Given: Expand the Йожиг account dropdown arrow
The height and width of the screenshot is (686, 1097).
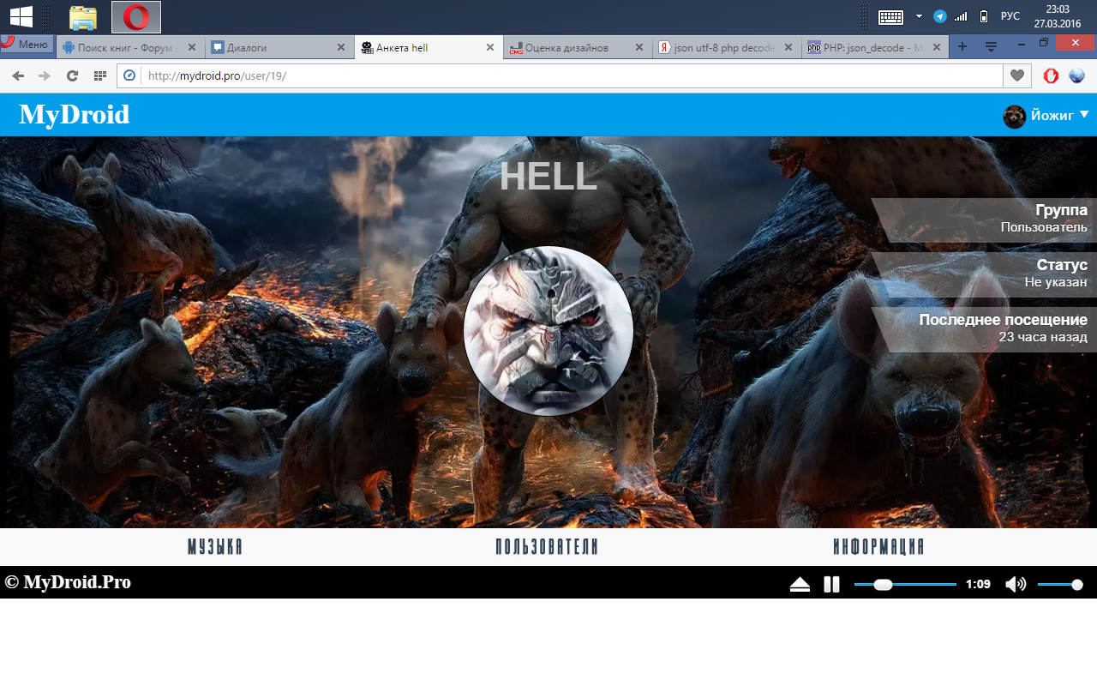Looking at the screenshot, I should coord(1084,114).
